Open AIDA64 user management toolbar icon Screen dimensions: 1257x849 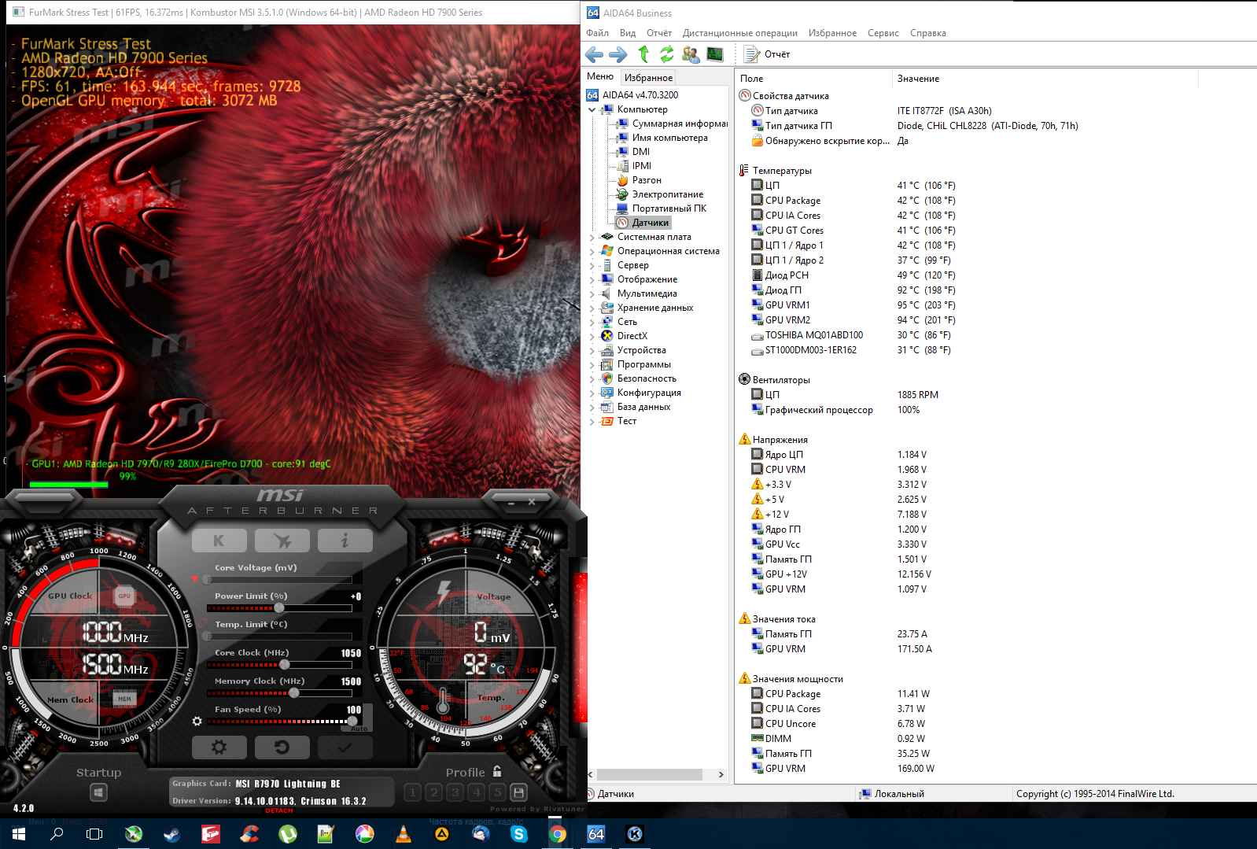(x=691, y=54)
